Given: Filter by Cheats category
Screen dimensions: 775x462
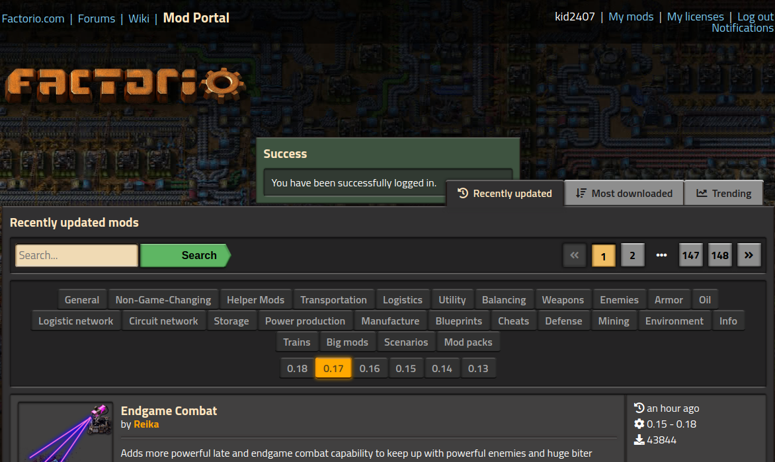Looking at the screenshot, I should click(x=514, y=321).
